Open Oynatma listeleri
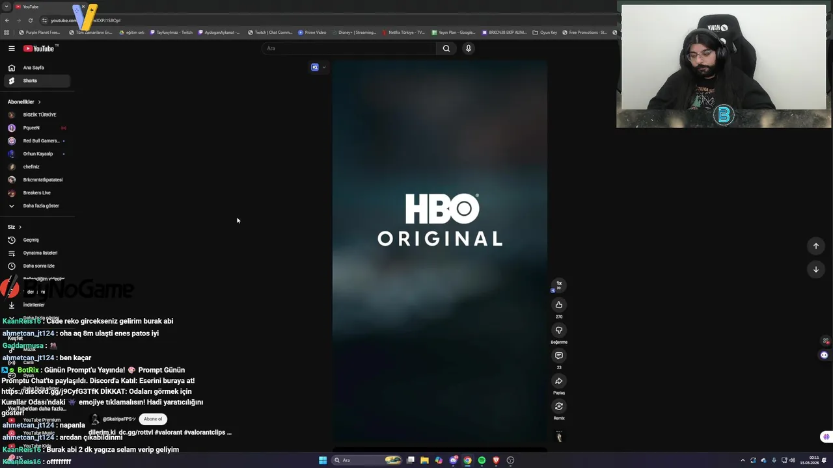This screenshot has width=833, height=468. click(36, 253)
